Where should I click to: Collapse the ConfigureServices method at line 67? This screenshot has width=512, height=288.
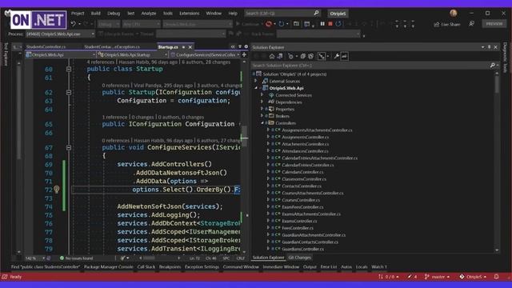click(x=69, y=147)
